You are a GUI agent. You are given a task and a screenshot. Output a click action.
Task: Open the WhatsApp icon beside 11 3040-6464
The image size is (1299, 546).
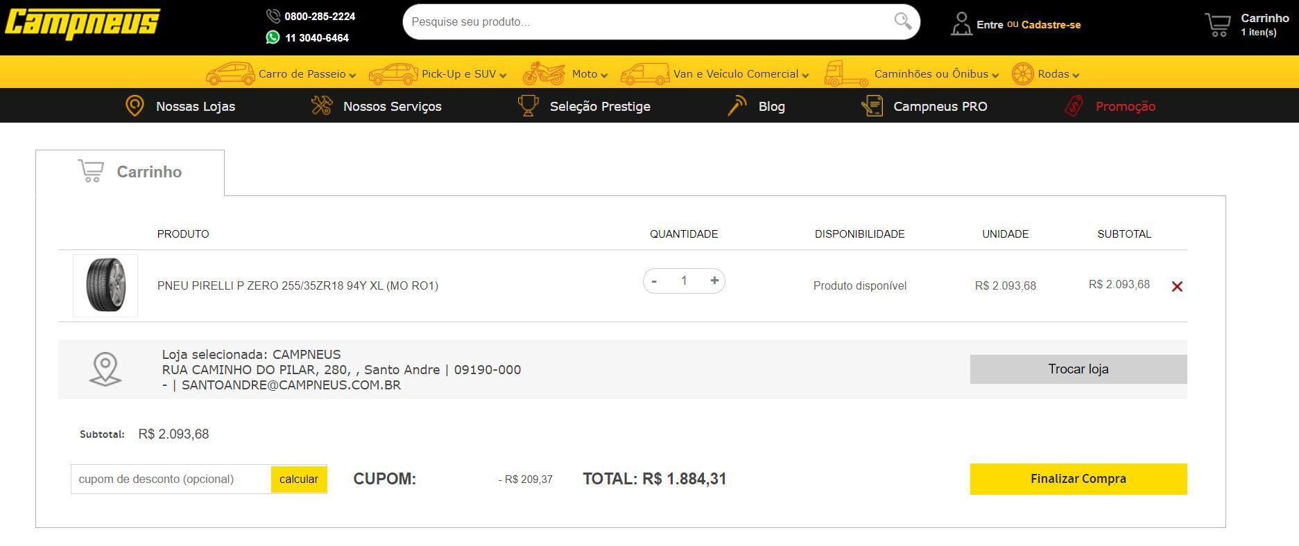coord(273,37)
